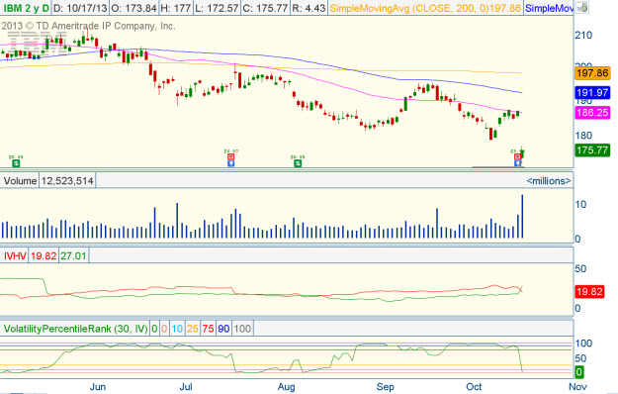Click the gray 100 level value in header
Screen dimensions: 618x394
(x=242, y=329)
